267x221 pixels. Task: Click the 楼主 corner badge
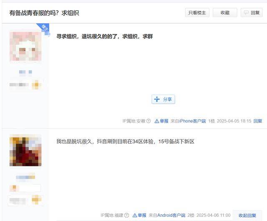click(x=44, y=29)
